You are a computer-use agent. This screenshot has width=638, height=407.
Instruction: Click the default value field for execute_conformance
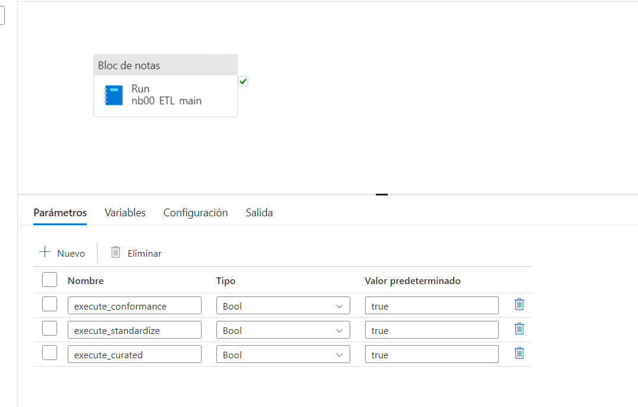(x=432, y=306)
